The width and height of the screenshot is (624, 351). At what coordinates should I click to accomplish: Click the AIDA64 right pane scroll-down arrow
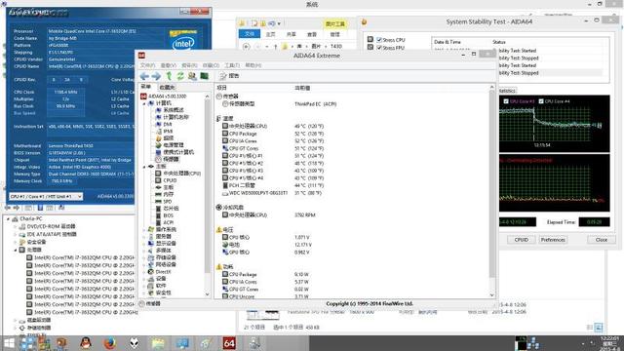[492, 295]
